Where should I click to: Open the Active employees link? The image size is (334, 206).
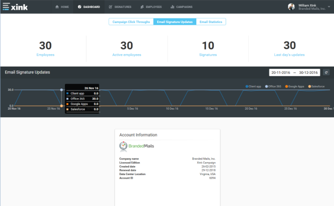[127, 55]
